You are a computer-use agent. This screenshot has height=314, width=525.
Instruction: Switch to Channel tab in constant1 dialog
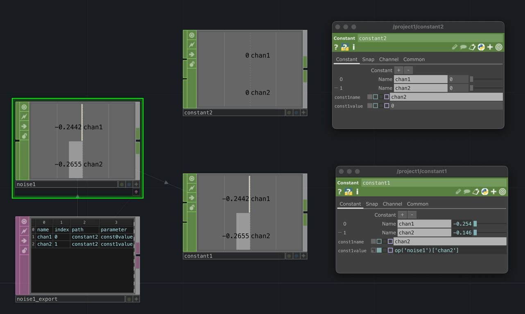(392, 204)
